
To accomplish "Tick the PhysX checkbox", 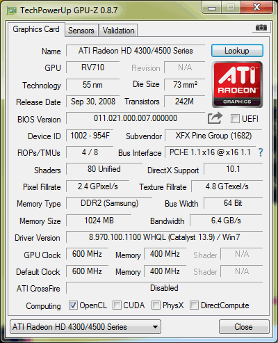I will 156,305.
